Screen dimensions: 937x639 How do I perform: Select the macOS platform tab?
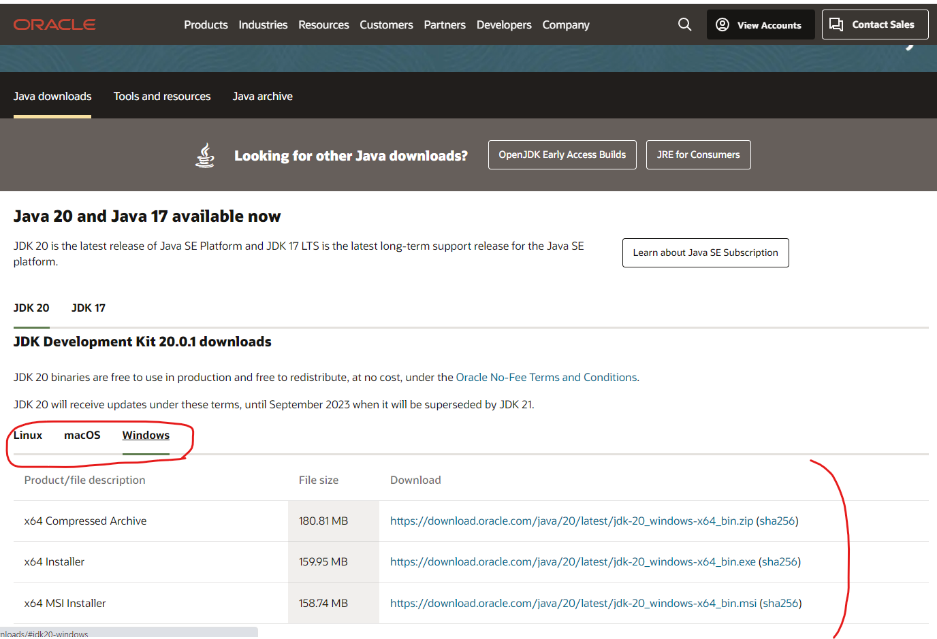tap(82, 435)
